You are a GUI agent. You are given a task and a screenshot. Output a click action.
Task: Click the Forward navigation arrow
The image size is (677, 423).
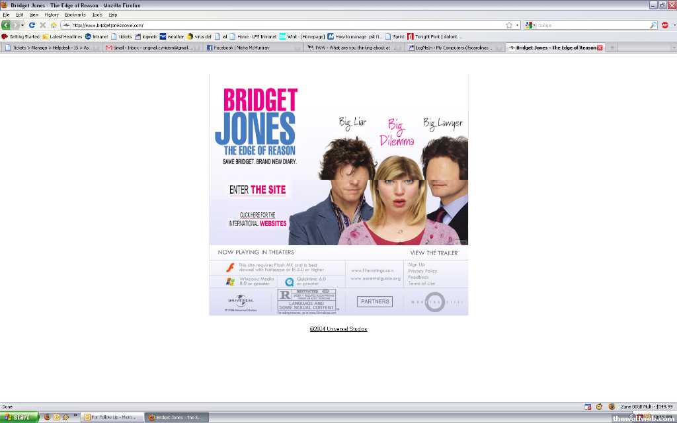coord(16,26)
